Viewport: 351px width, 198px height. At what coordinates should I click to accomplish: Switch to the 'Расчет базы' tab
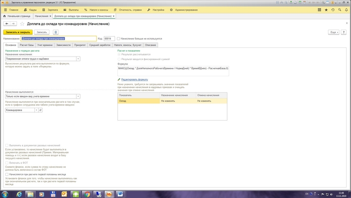pos(27,45)
